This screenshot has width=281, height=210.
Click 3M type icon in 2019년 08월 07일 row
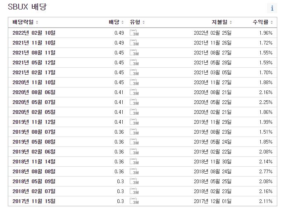tap(134, 132)
